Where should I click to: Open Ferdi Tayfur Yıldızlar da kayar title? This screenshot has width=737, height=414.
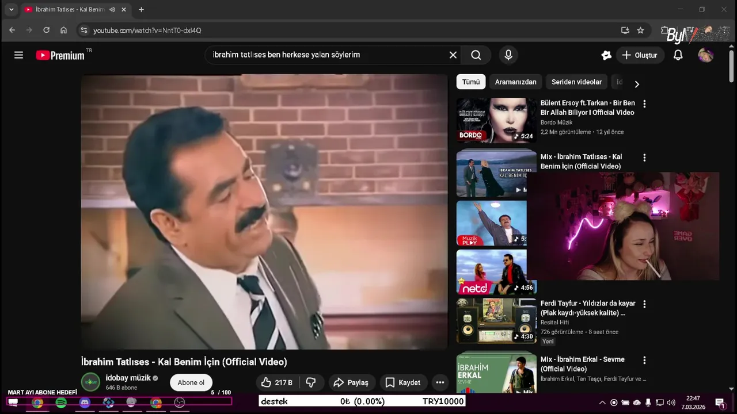[588, 308]
